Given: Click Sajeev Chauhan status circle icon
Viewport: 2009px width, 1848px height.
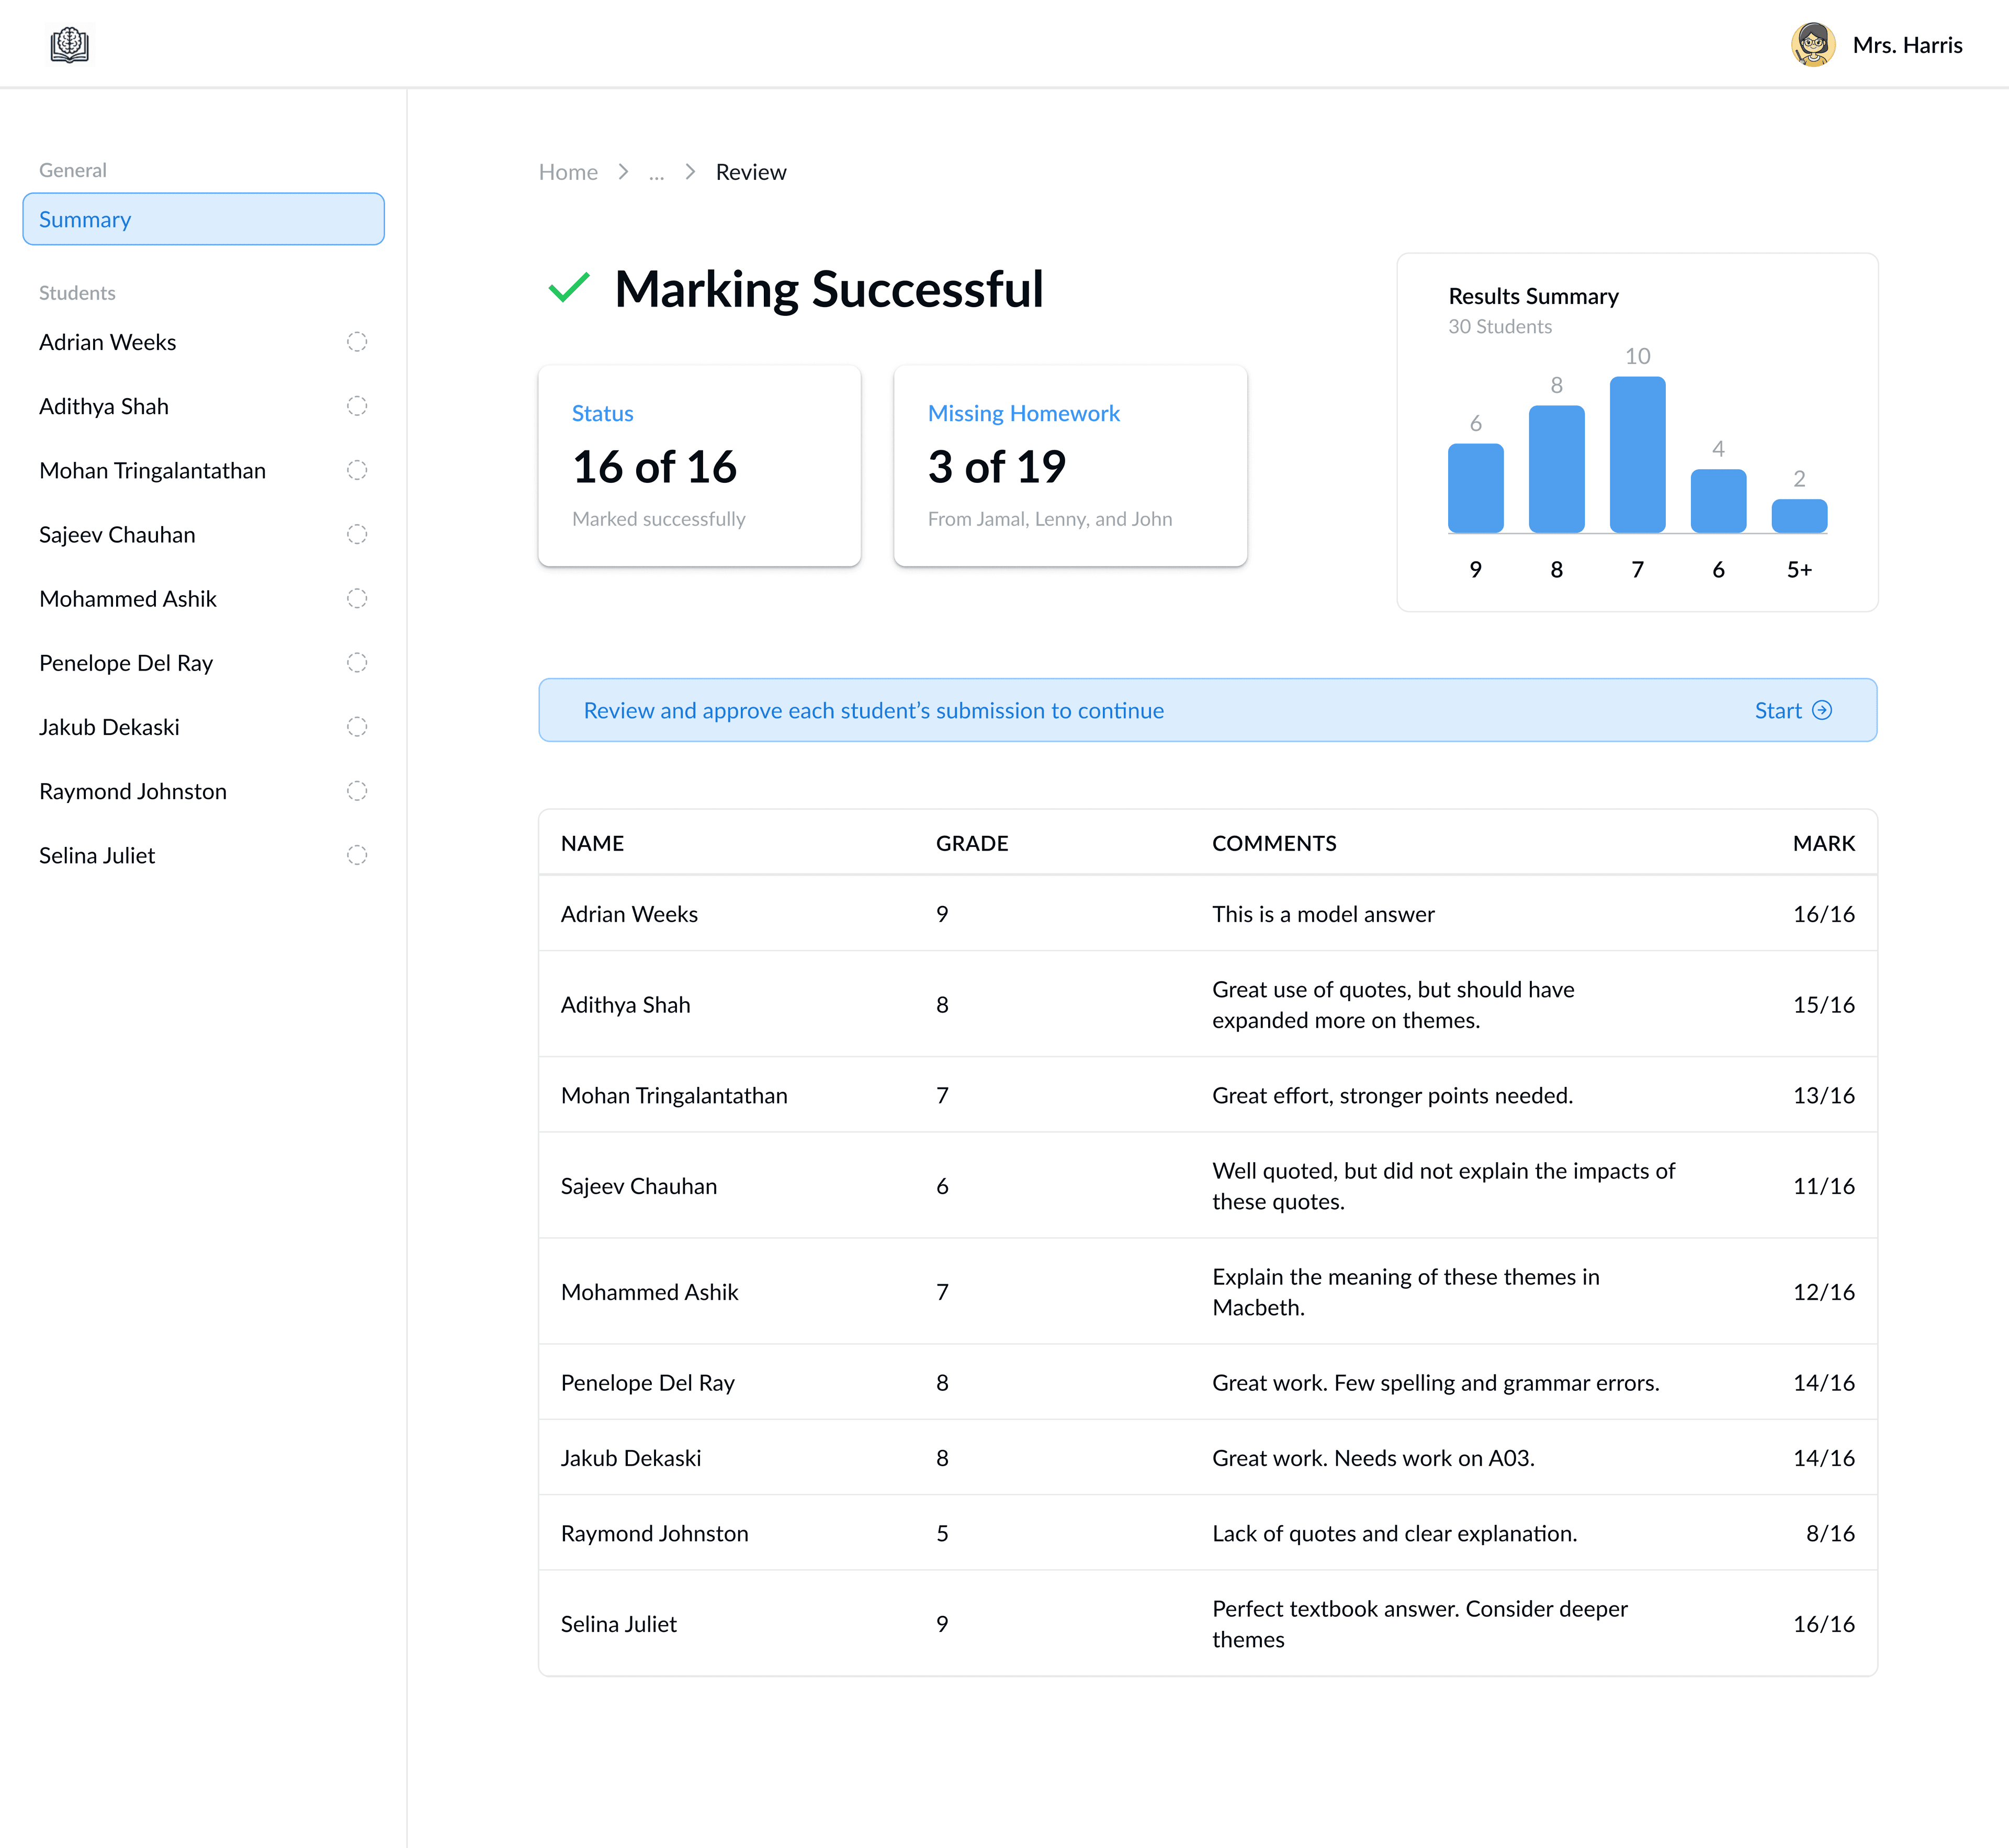Looking at the screenshot, I should 357,534.
